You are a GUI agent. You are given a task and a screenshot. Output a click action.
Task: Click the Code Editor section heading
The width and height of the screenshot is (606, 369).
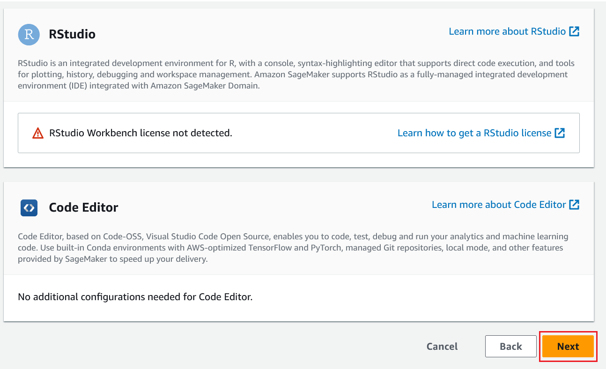tap(83, 207)
